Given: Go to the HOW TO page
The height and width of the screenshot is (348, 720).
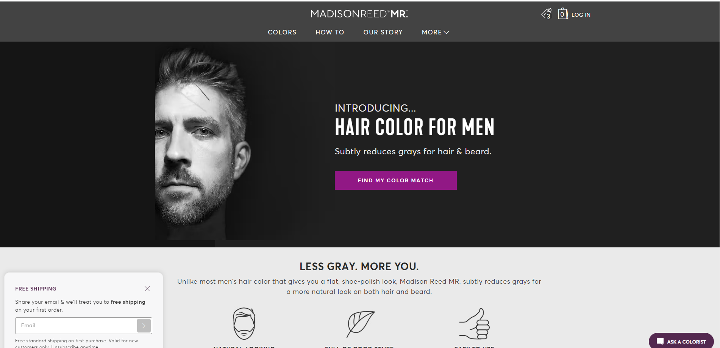Looking at the screenshot, I should tap(330, 32).
